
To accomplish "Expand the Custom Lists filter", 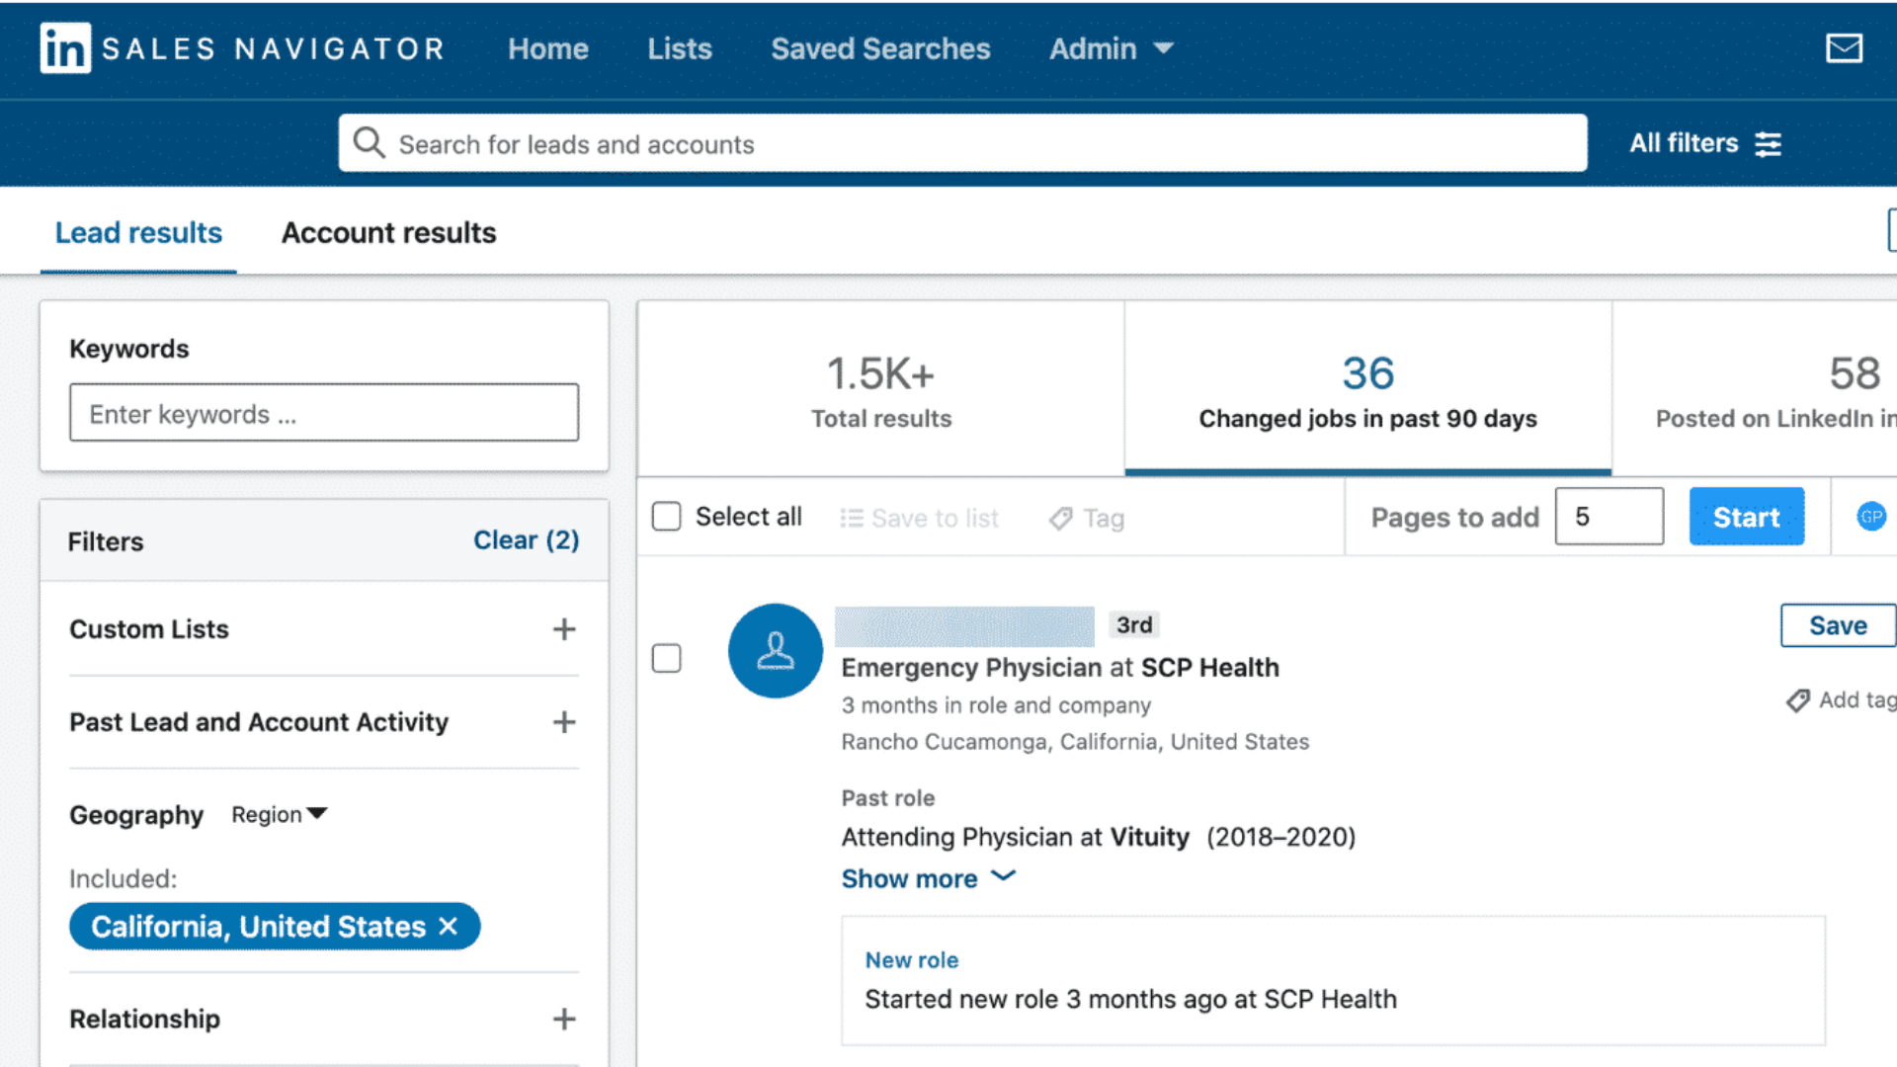I will (x=563, y=629).
